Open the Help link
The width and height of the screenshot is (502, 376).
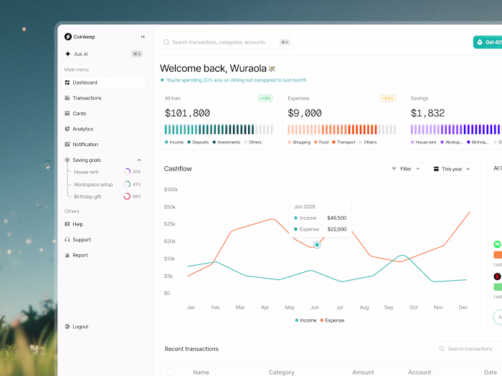coord(104,224)
